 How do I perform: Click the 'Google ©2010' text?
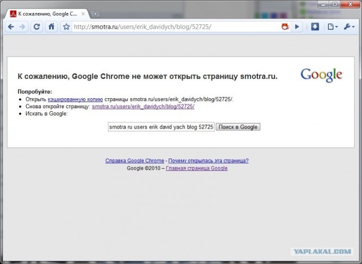144,168
